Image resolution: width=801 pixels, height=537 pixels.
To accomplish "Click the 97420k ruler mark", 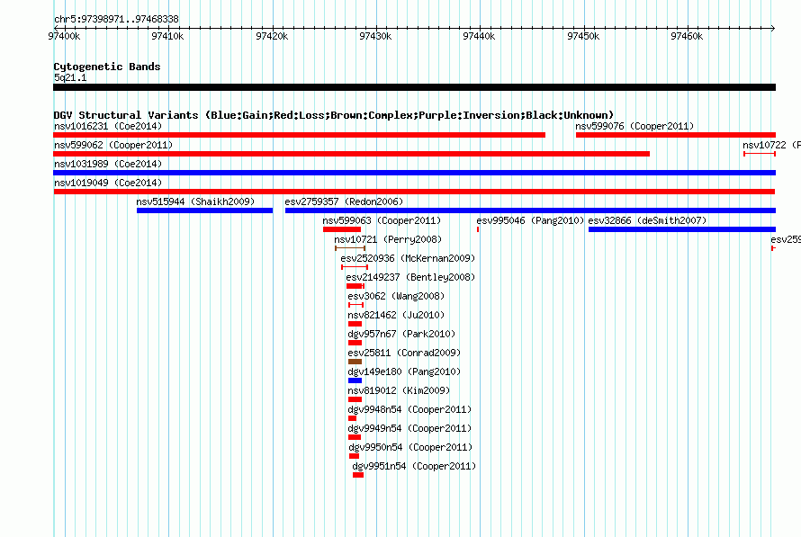I will pyautogui.click(x=272, y=36).
